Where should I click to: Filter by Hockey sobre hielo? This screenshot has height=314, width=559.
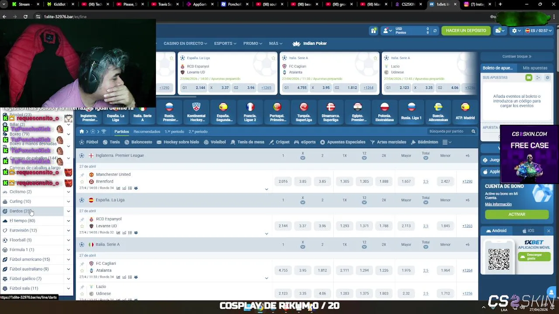[178, 142]
